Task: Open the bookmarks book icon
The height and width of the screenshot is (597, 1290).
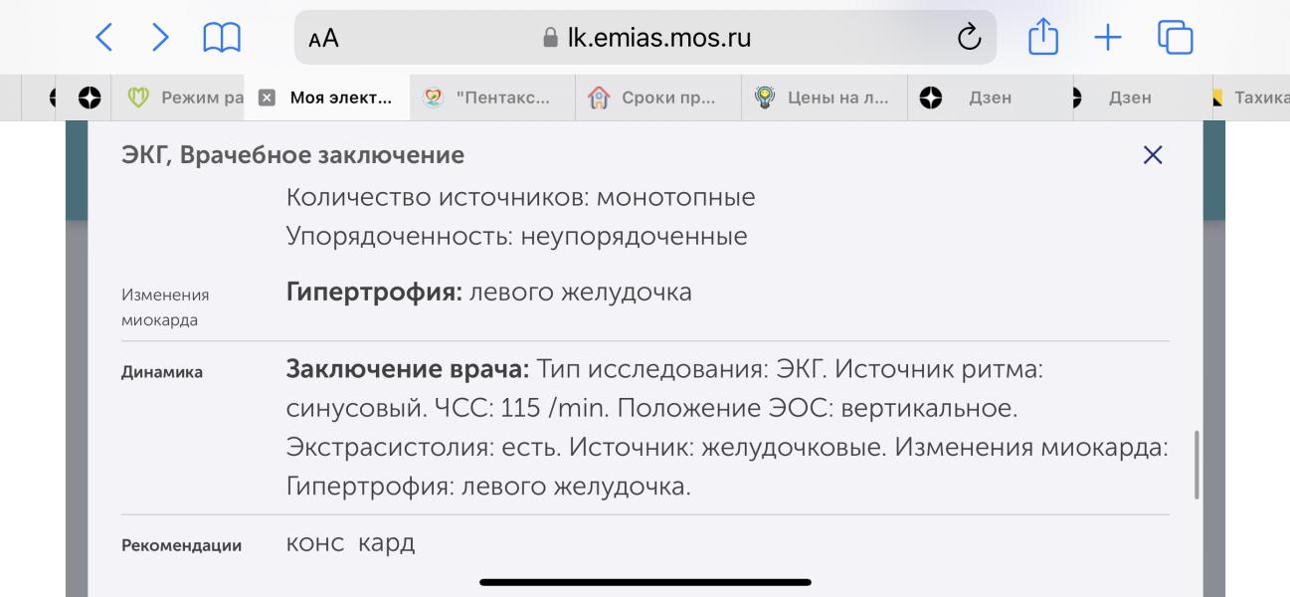Action: tap(221, 39)
